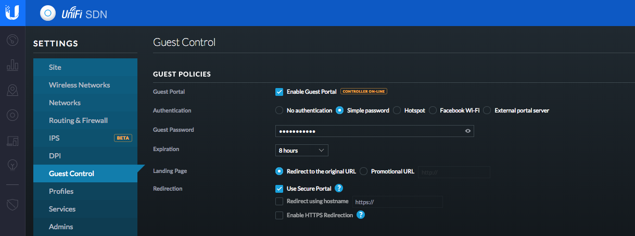The width and height of the screenshot is (635, 236).
Task: Reveal guest password with the eye icon
Action: (x=468, y=131)
